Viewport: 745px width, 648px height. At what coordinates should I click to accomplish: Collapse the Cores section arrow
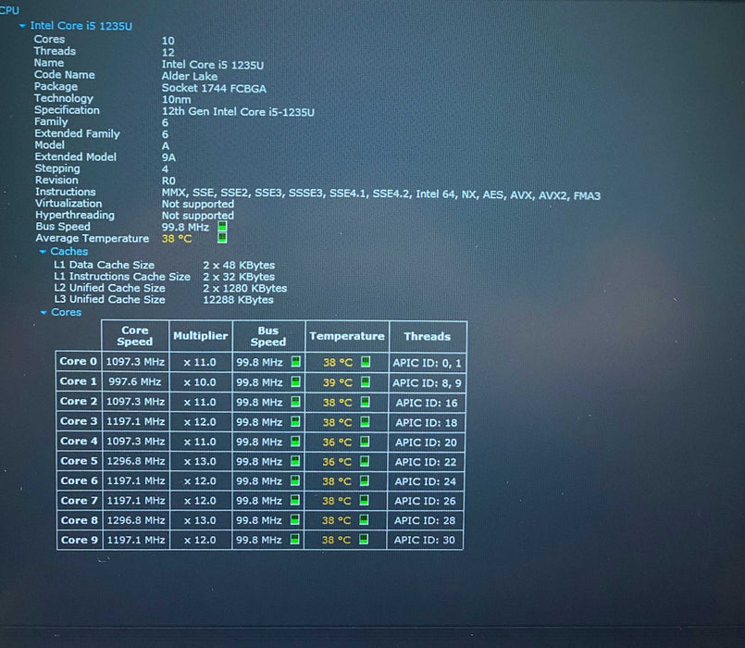43,312
